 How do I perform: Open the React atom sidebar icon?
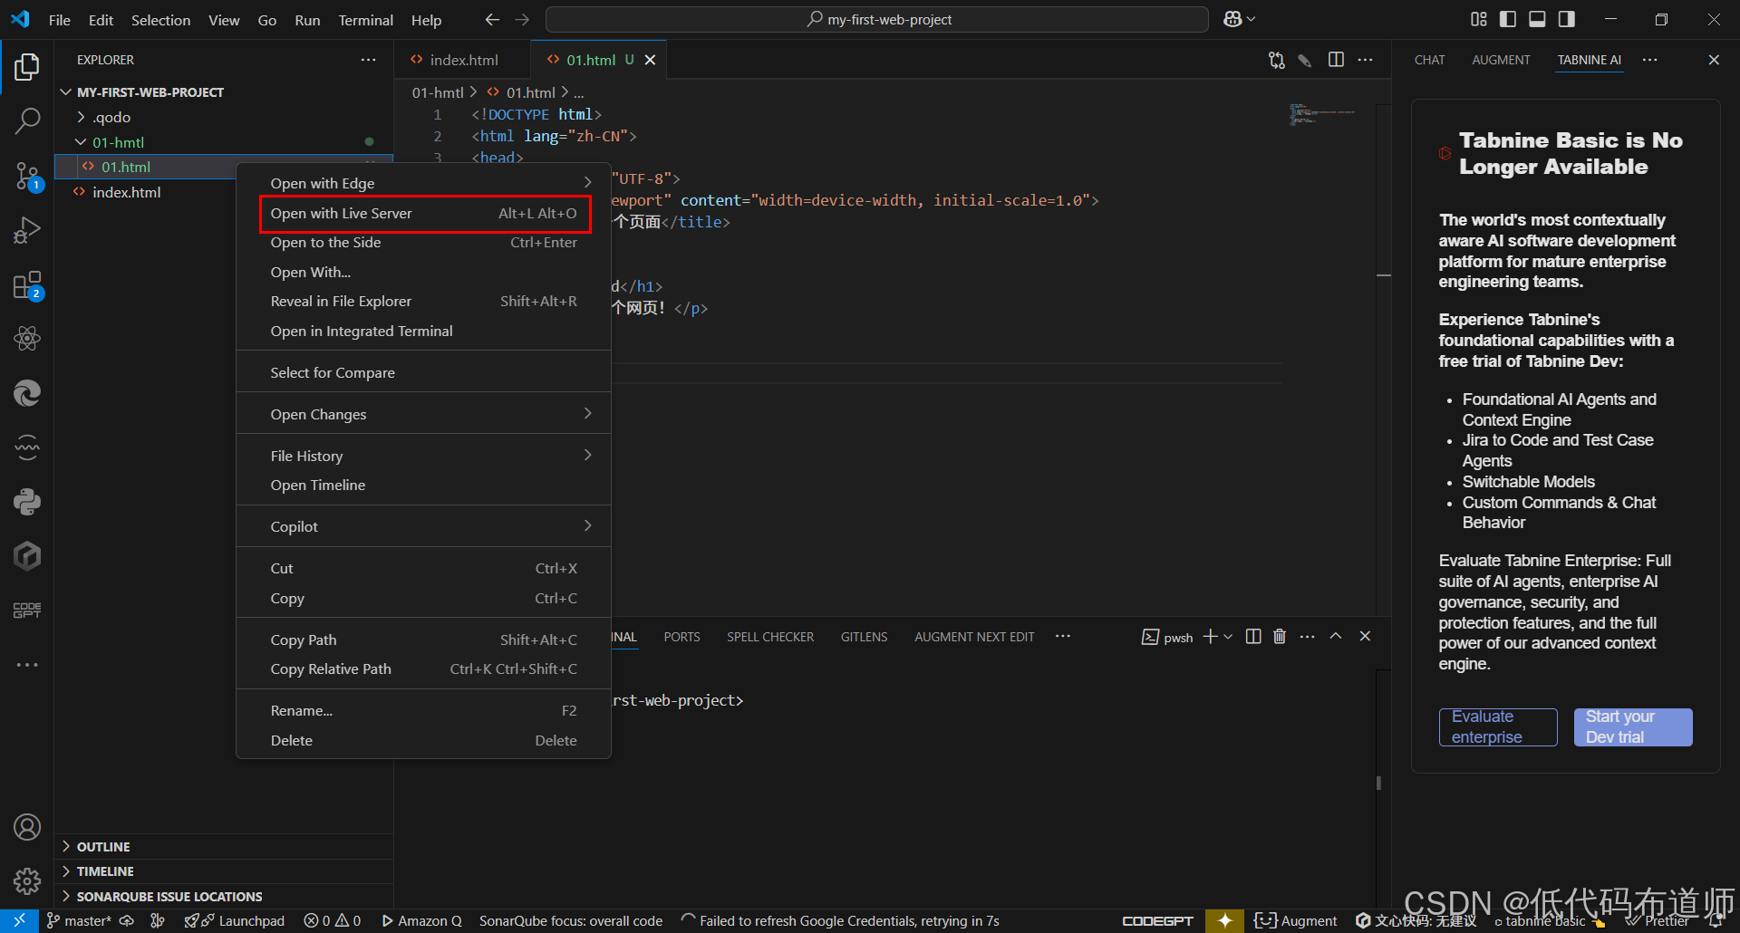(27, 339)
